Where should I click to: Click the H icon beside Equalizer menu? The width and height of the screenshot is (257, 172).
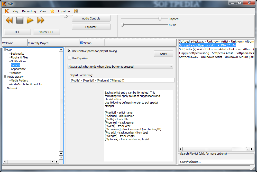(76, 11)
